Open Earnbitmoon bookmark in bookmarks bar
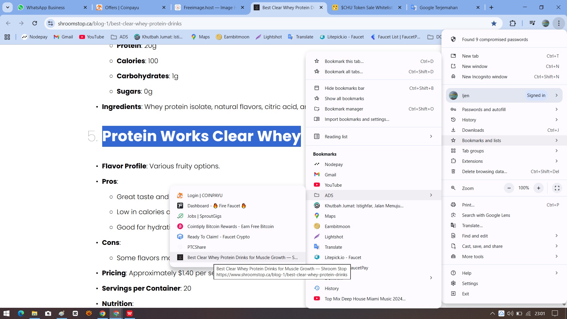567x319 pixels. click(233, 37)
